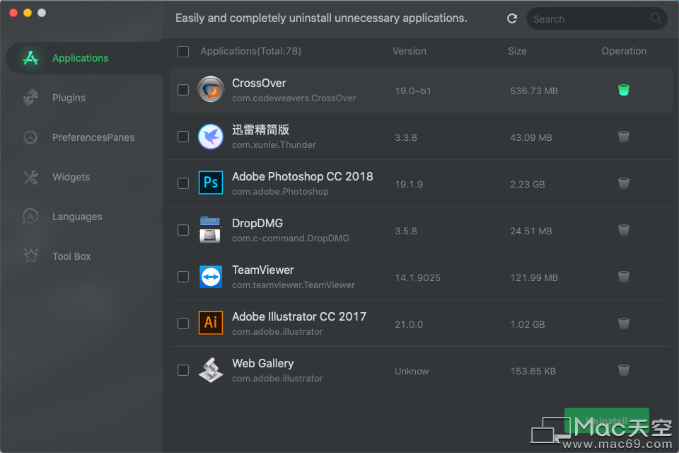Click the trash icon for DropDMG

tap(624, 230)
